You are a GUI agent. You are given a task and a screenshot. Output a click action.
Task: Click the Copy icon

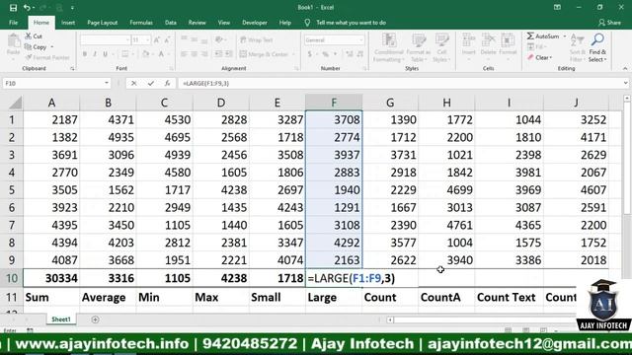click(x=28, y=47)
